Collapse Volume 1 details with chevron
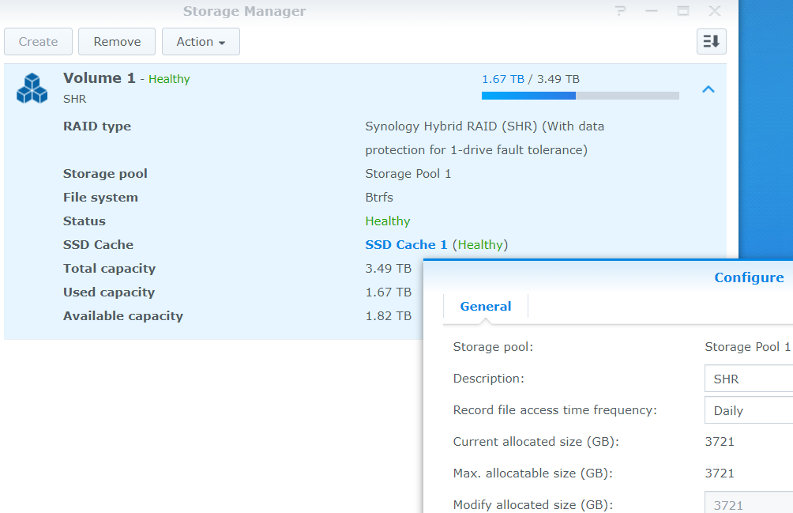Screen dimensions: 793x513 coord(708,89)
